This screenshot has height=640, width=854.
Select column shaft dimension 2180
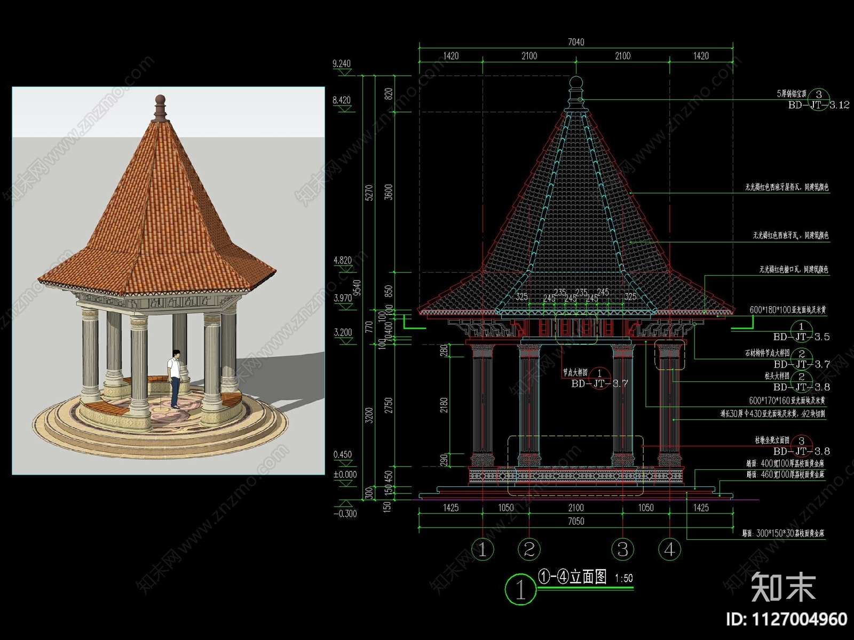tap(444, 405)
